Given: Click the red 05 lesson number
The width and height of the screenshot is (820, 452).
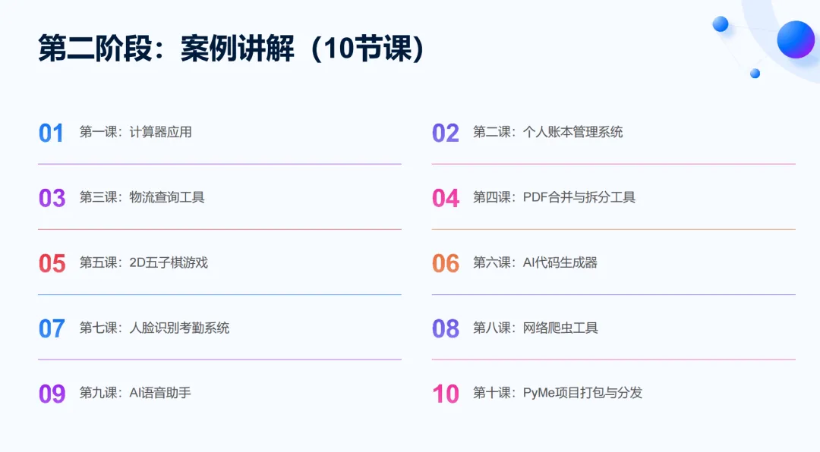Looking at the screenshot, I should click(52, 263).
